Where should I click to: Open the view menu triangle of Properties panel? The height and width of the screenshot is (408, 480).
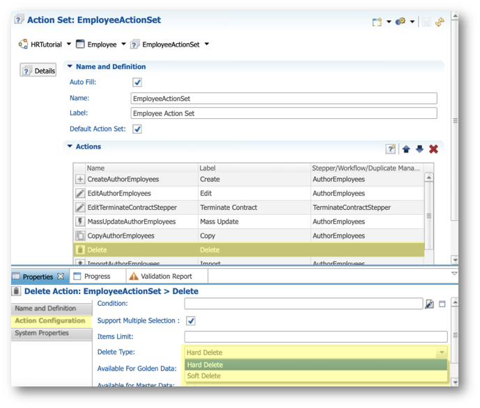click(x=454, y=274)
